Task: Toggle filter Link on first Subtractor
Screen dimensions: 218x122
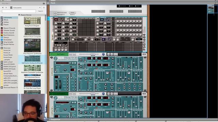Action: [x=126, y=57]
